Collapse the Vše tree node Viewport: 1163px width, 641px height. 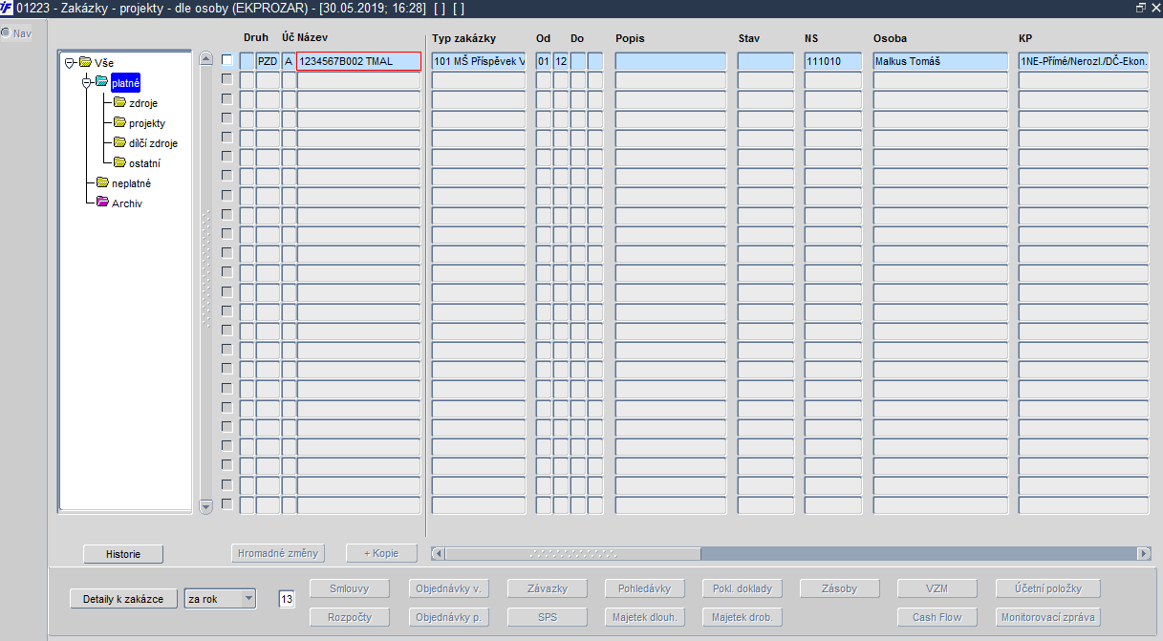(70, 63)
